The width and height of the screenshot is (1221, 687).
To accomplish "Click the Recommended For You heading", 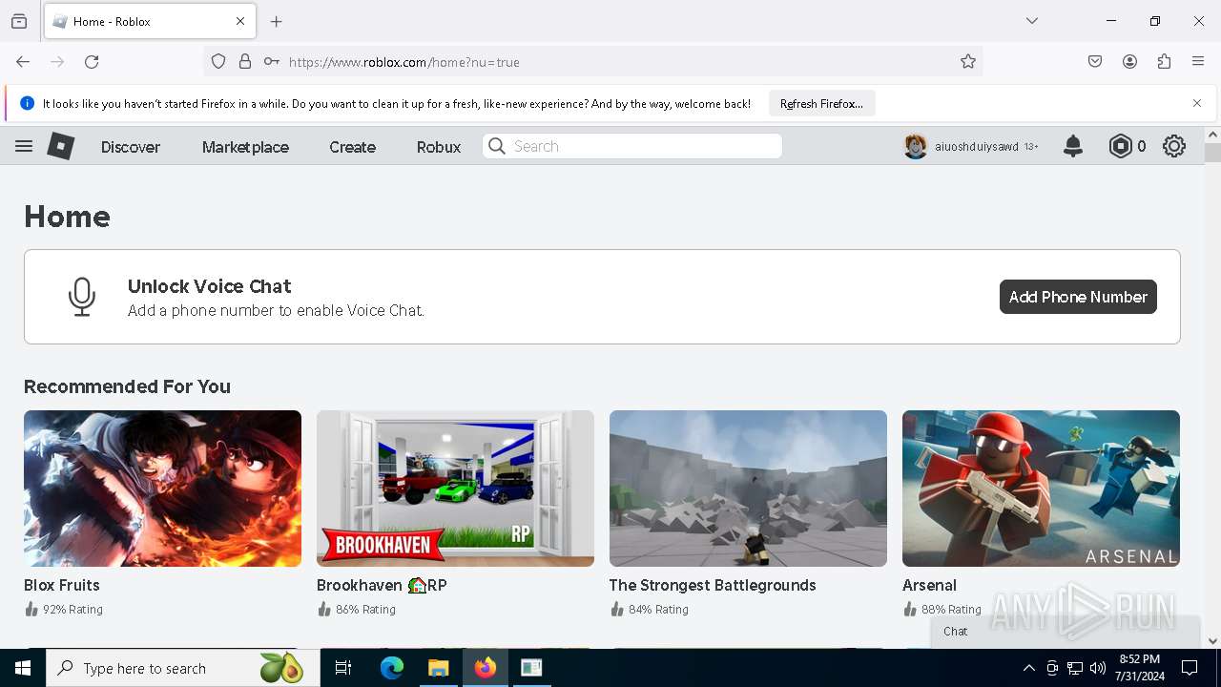I will 127,386.
